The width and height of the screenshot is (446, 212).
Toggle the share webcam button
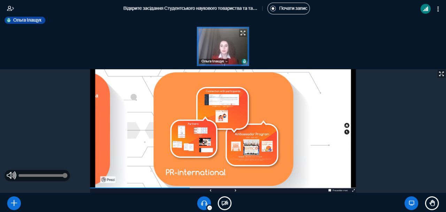(x=225, y=203)
